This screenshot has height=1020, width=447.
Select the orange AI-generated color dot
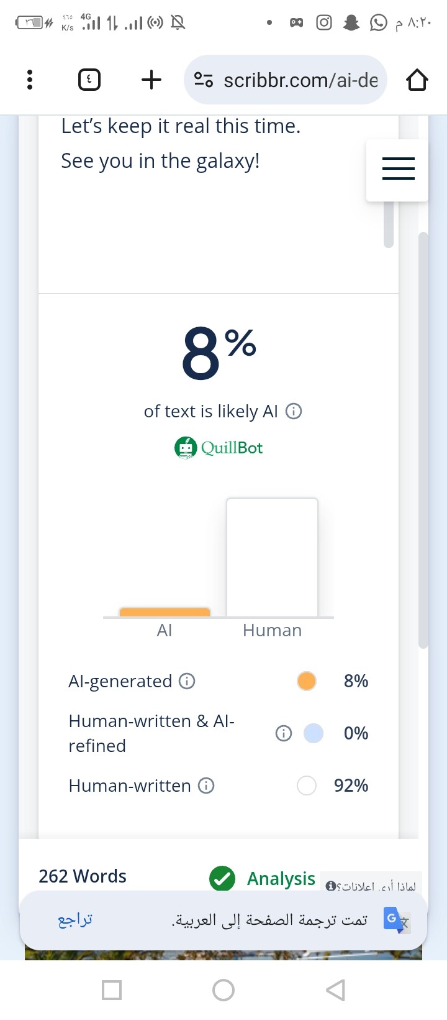pyautogui.click(x=307, y=681)
